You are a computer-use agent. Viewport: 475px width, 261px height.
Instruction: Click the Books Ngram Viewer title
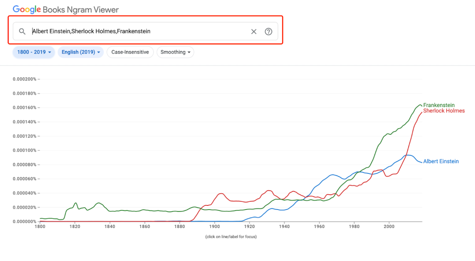(81, 10)
